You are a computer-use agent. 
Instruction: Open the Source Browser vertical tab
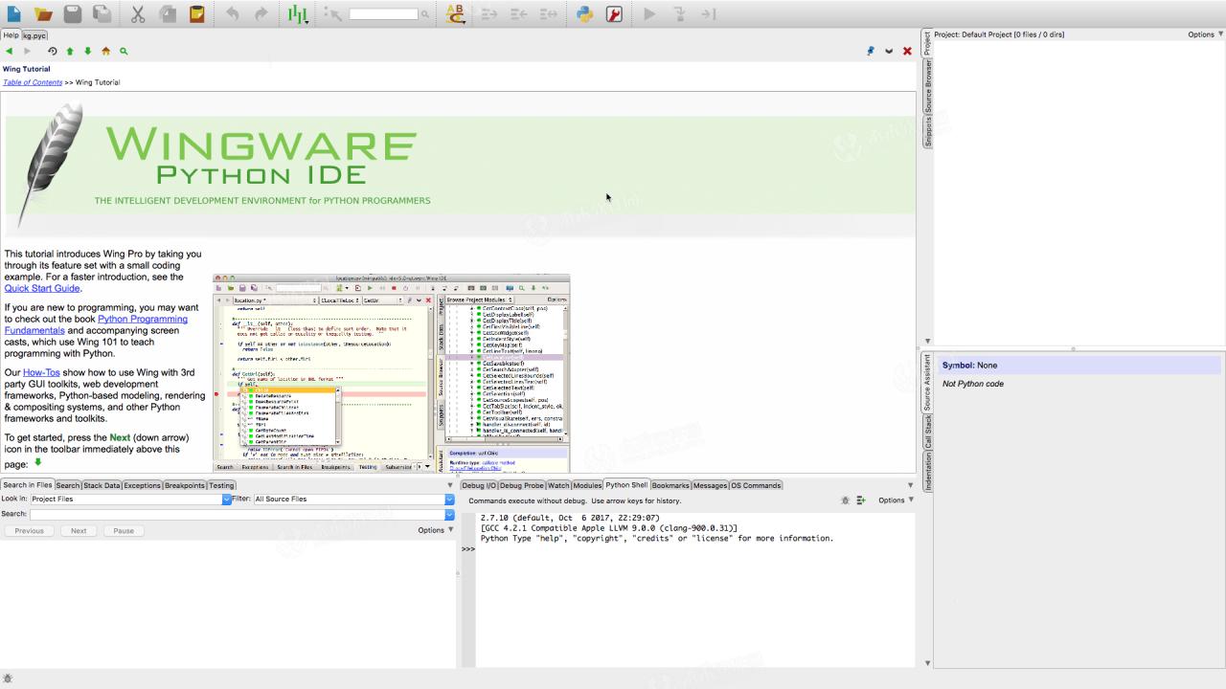927,87
